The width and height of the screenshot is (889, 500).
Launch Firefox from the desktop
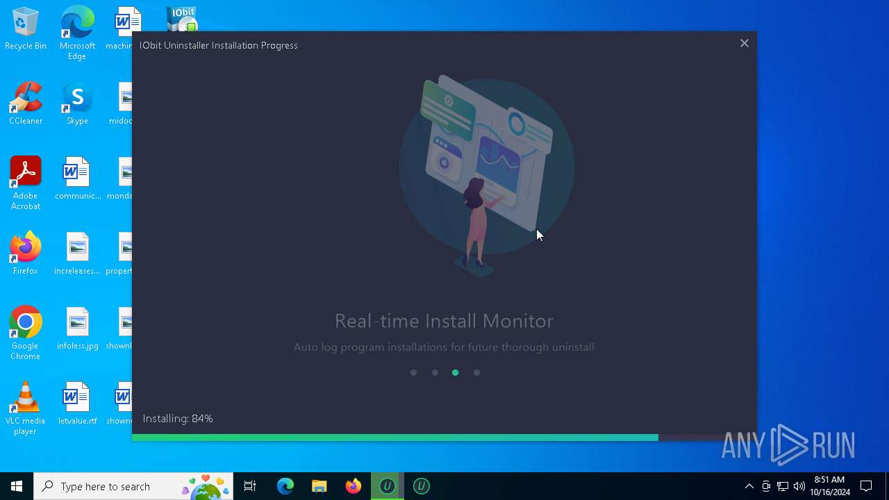click(x=26, y=253)
